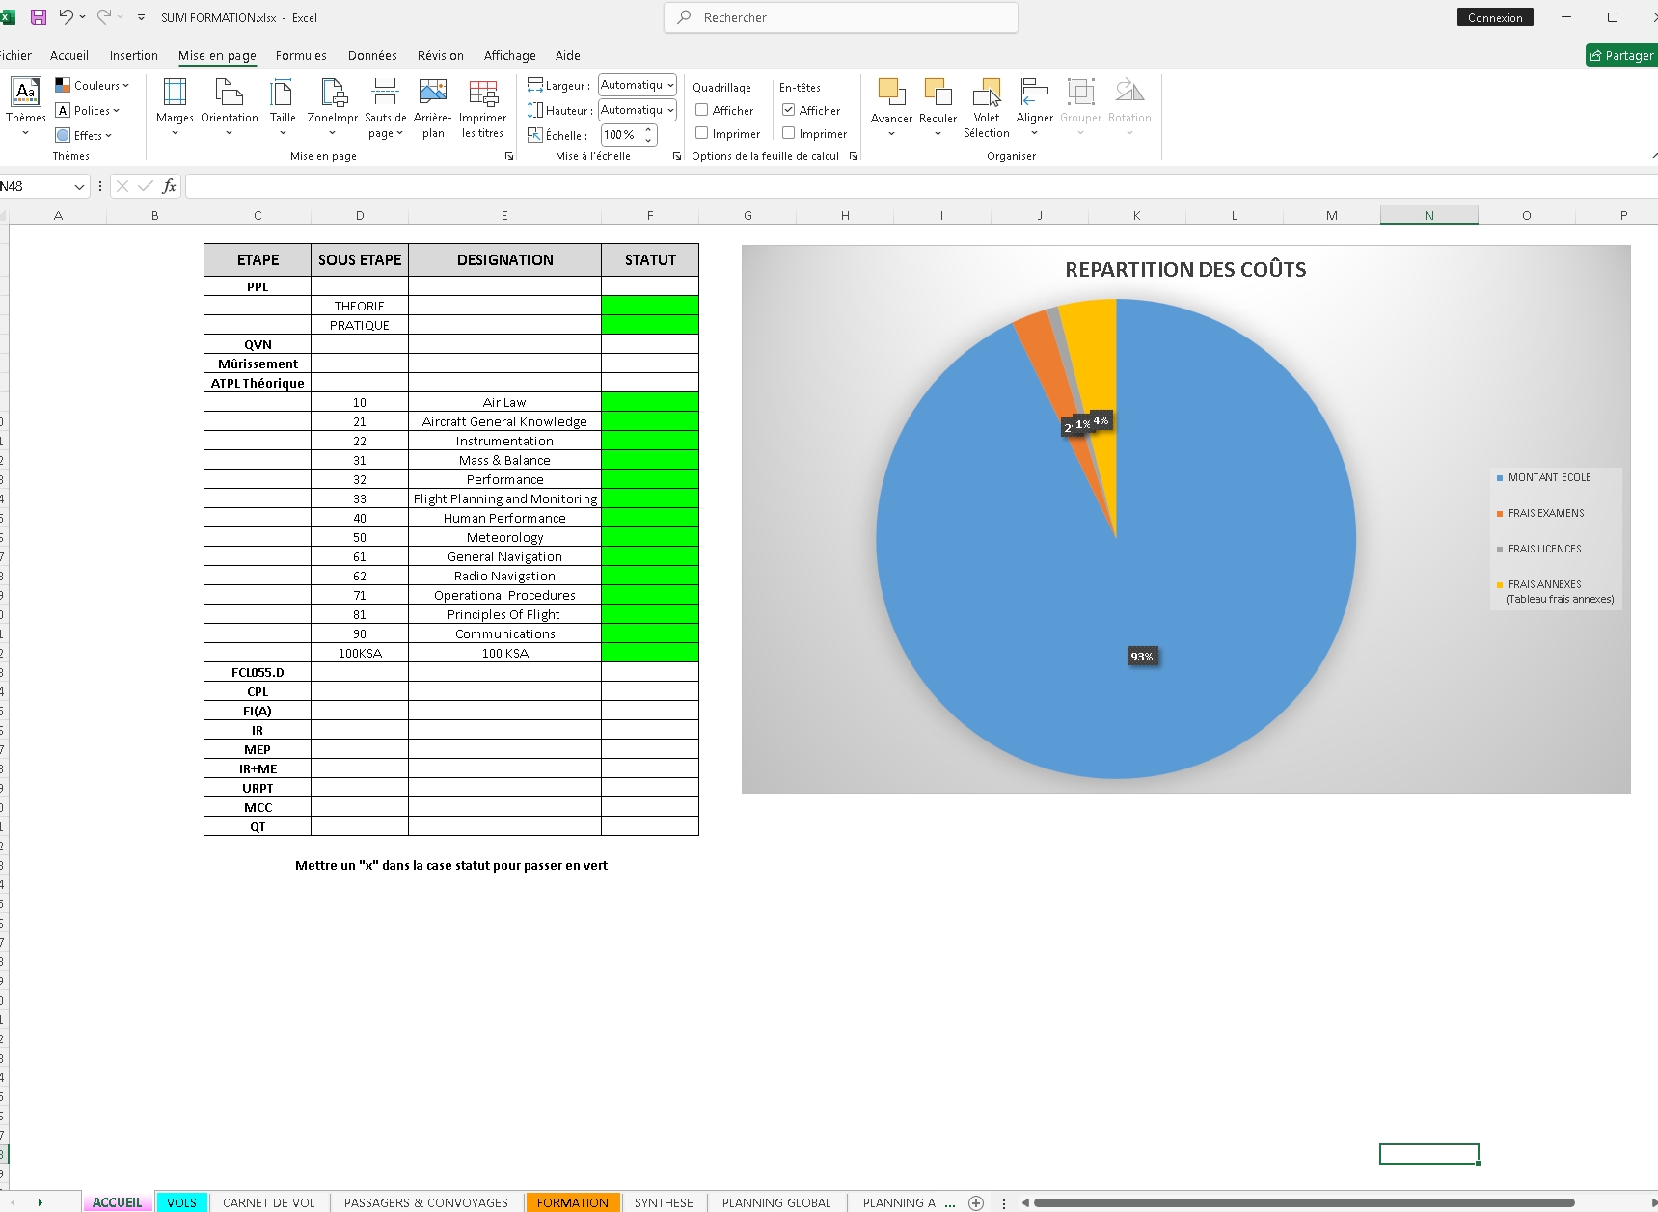Screen dimensions: 1658x1212
Task: Open the Orientation page icon
Action: coord(230,93)
